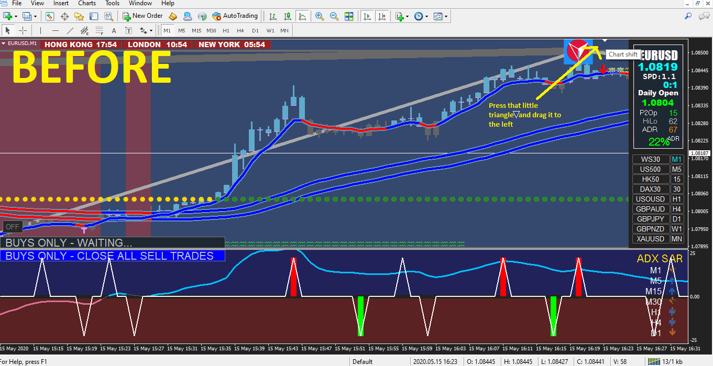
Task: Select the Fibonacci Retracement tool
Action: 99,30
